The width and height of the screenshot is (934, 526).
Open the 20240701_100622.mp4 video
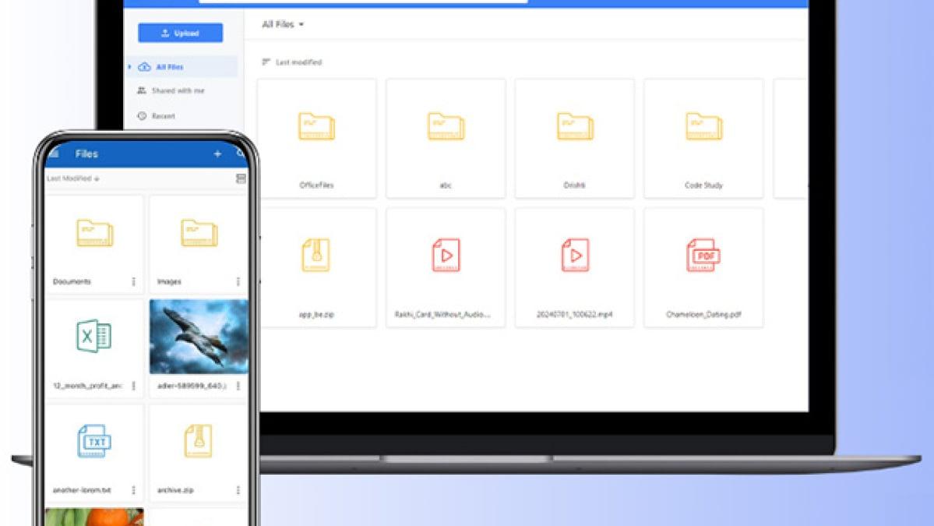click(574, 267)
